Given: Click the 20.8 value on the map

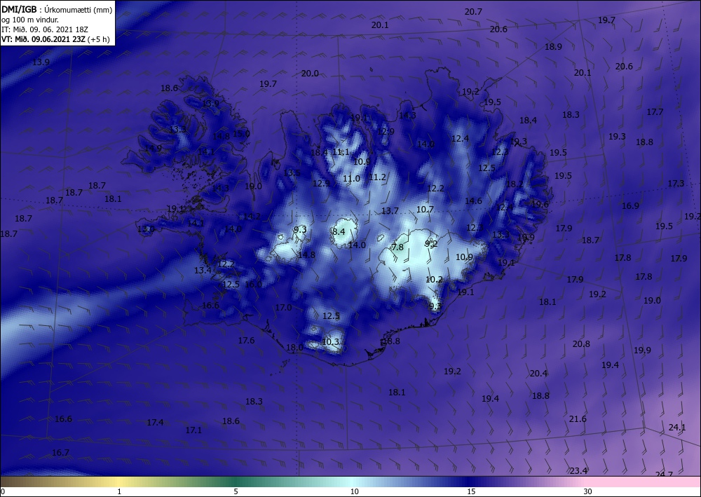Looking at the screenshot, I should pyautogui.click(x=581, y=343).
